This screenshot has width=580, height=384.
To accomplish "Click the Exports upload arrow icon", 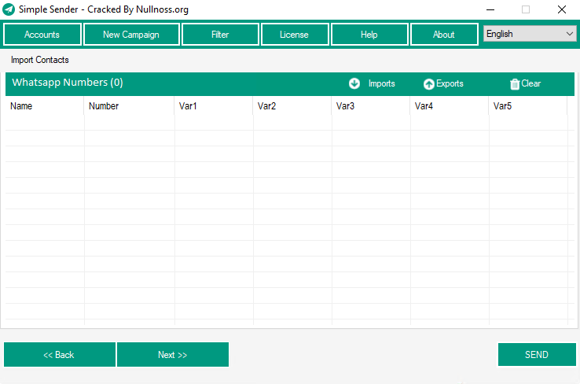I will click(x=428, y=84).
